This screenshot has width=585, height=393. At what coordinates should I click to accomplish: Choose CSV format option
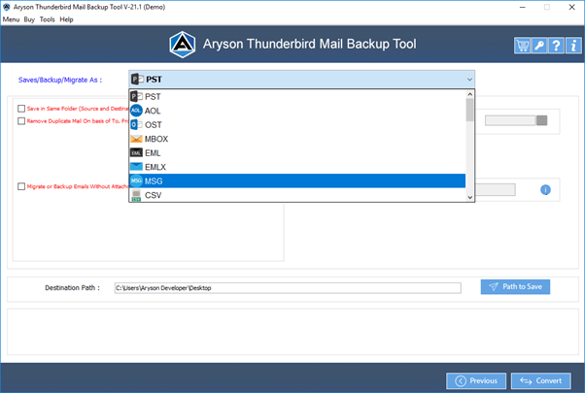[297, 195]
